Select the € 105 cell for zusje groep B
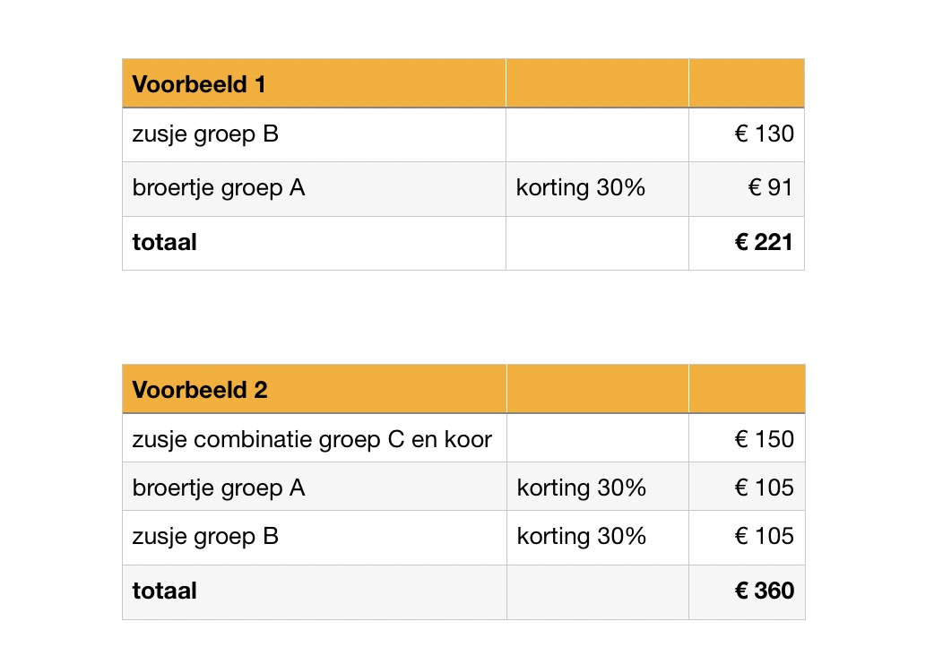This screenshot has height=656, width=934. pyautogui.click(x=747, y=538)
